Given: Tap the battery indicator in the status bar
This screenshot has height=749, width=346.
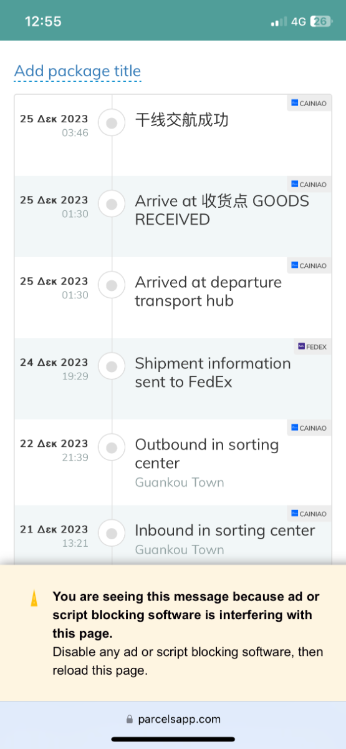Looking at the screenshot, I should tap(320, 21).
